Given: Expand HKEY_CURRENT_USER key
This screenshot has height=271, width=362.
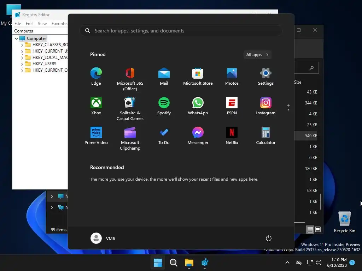Looking at the screenshot, I should click(x=22, y=51).
